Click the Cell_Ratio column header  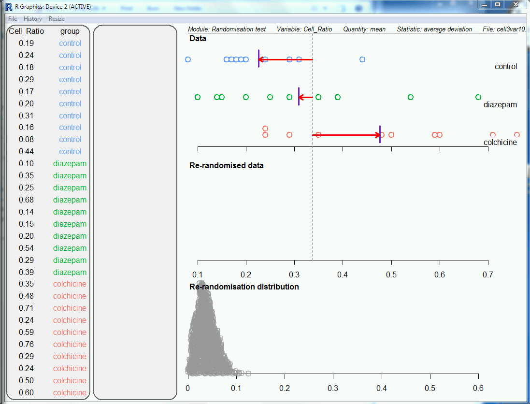tap(27, 31)
